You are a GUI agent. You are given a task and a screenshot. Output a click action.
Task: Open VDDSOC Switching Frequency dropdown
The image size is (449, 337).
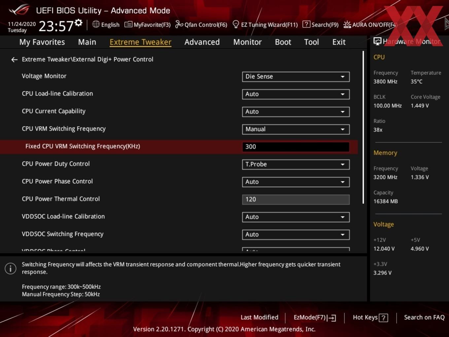coord(296,235)
